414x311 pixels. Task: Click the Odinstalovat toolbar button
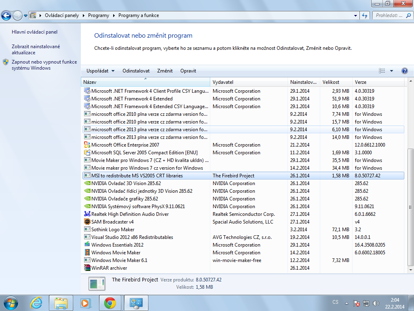pos(136,71)
